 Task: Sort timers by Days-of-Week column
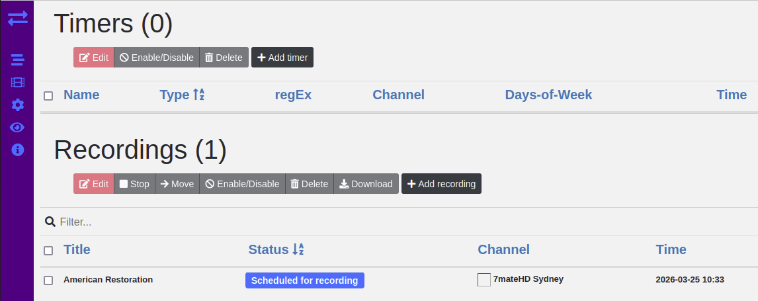click(549, 95)
